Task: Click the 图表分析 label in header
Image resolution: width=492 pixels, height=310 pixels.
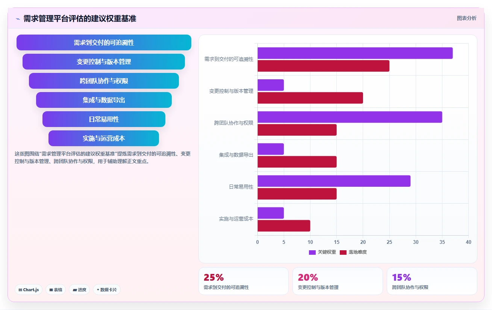Action: tap(466, 18)
